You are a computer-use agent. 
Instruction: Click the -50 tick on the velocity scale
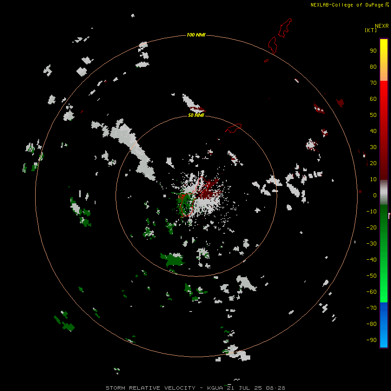coord(371,276)
